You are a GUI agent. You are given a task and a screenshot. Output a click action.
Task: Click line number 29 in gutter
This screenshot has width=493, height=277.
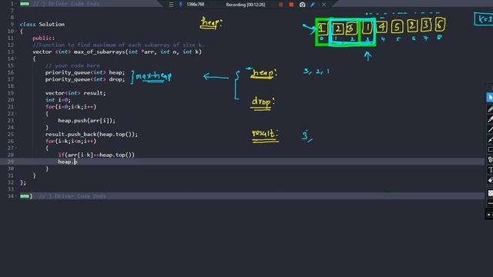[11, 162]
